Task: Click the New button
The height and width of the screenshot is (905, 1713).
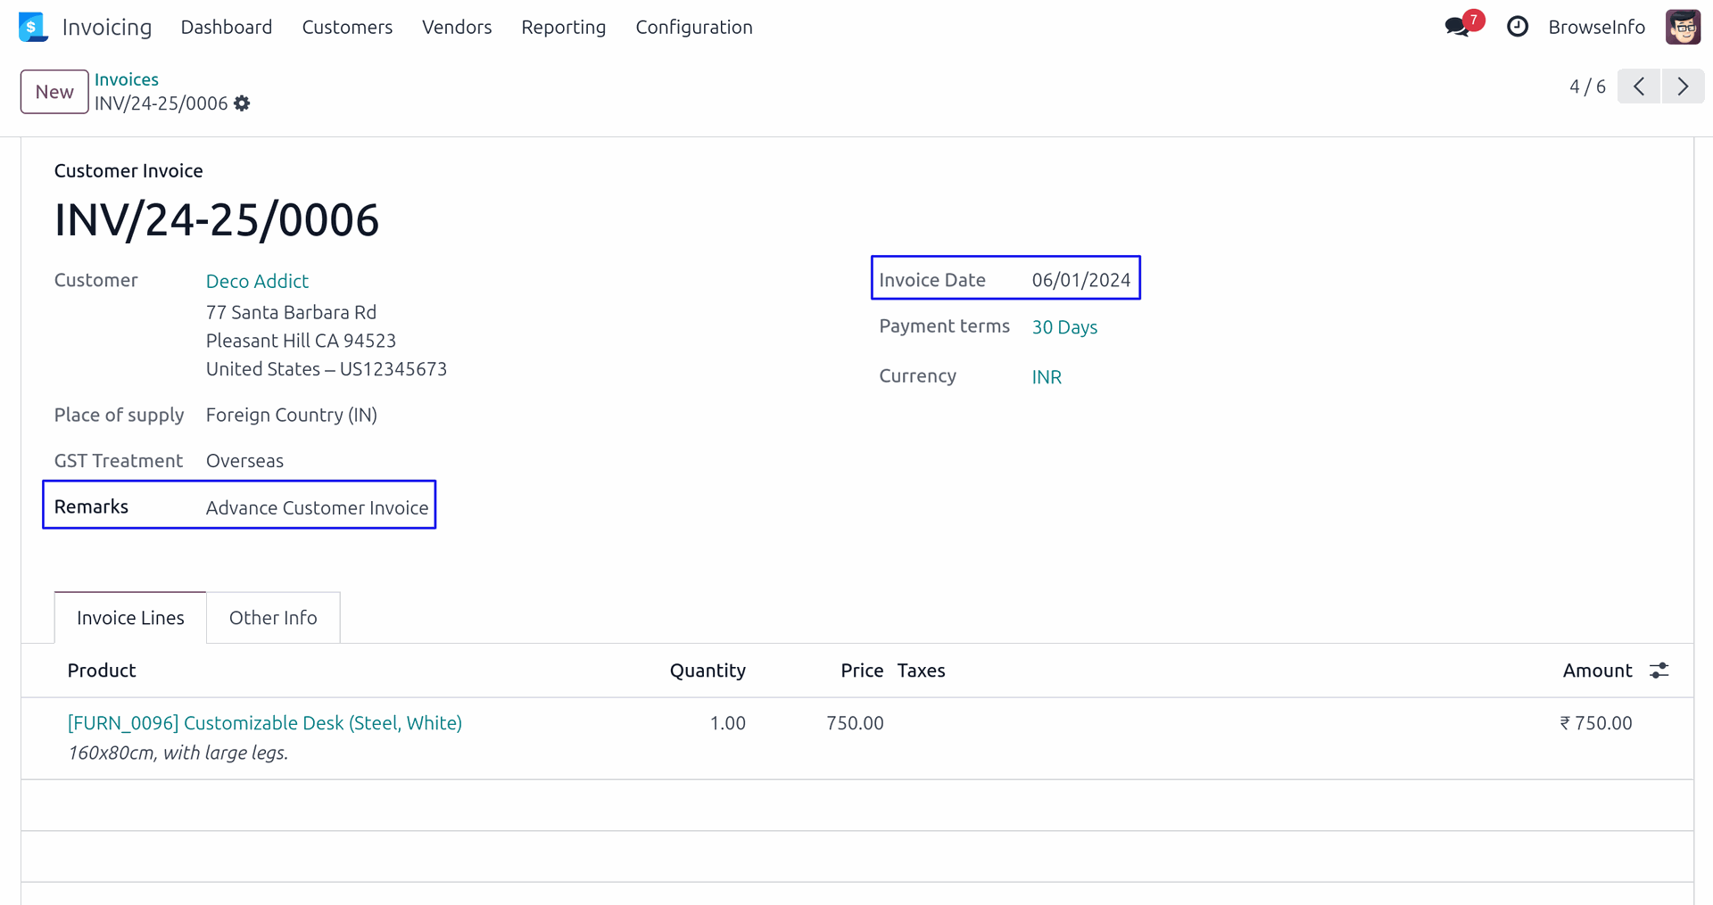Action: point(54,92)
